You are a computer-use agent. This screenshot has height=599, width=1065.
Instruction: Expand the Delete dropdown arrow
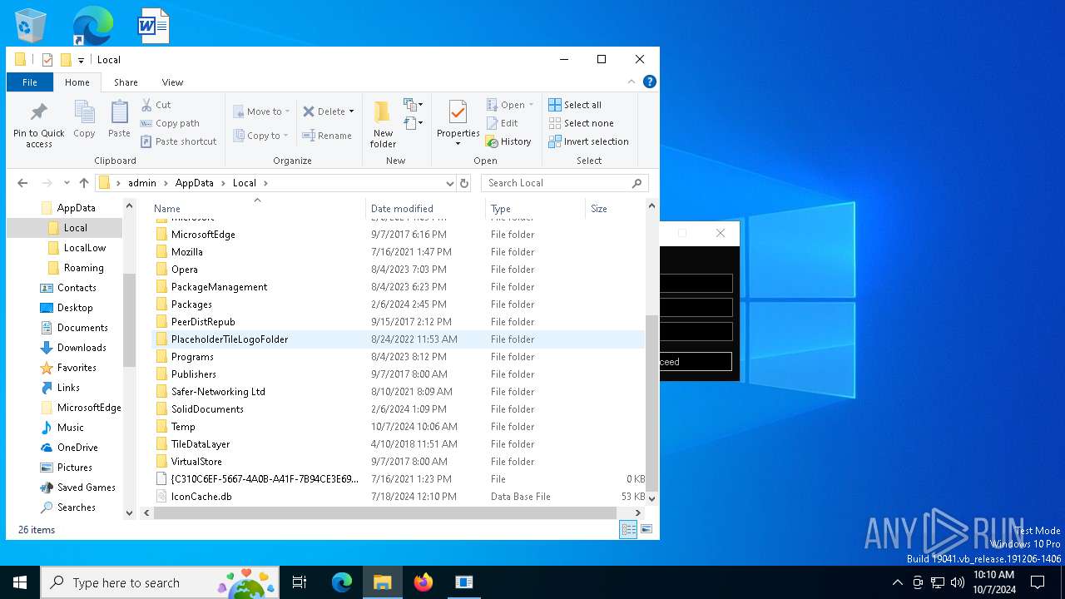351,111
